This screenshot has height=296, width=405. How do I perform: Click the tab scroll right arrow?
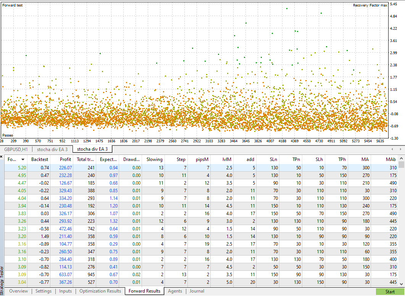coord(400,149)
